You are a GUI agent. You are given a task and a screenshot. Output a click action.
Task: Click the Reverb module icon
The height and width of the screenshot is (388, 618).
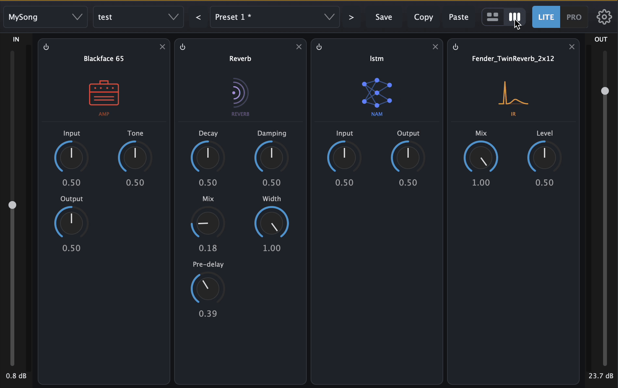coord(240,93)
